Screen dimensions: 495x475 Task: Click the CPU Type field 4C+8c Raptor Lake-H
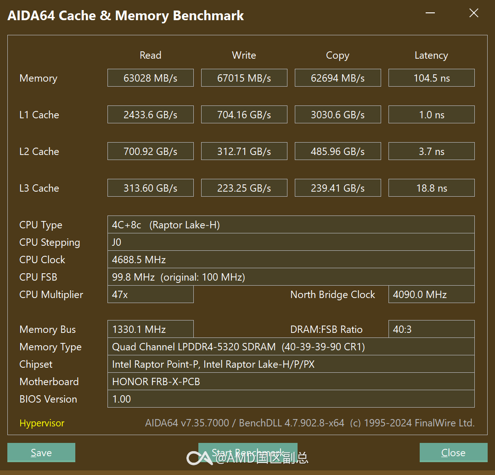coord(291,225)
